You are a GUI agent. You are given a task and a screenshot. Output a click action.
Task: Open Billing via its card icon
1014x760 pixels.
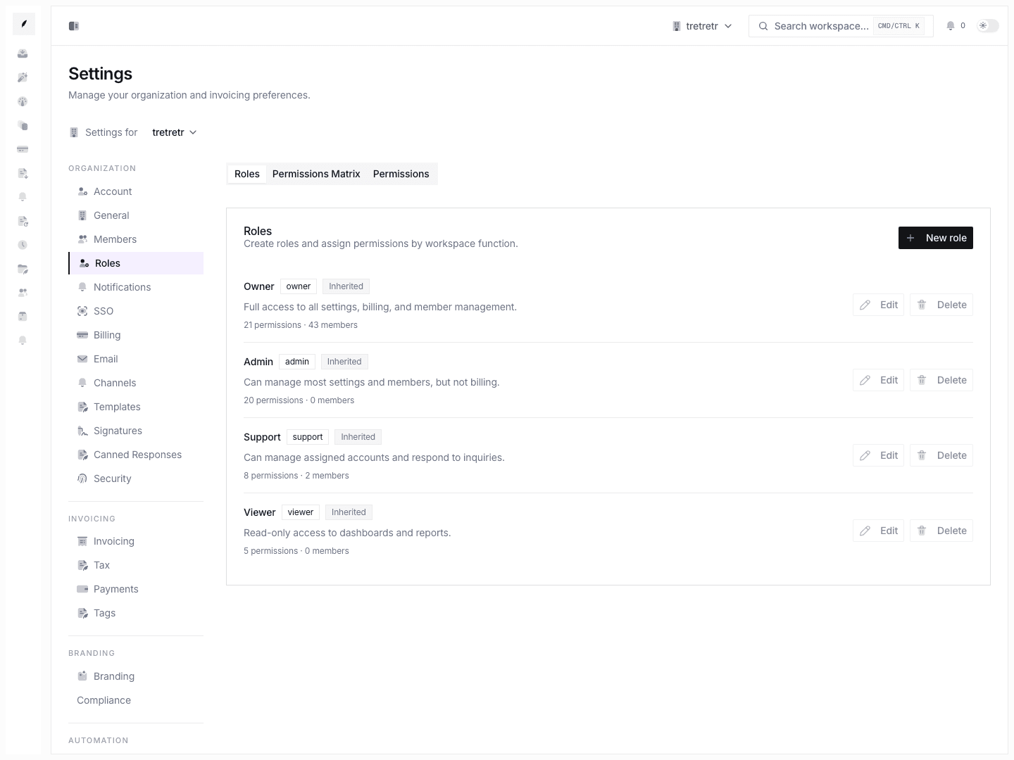click(x=82, y=335)
